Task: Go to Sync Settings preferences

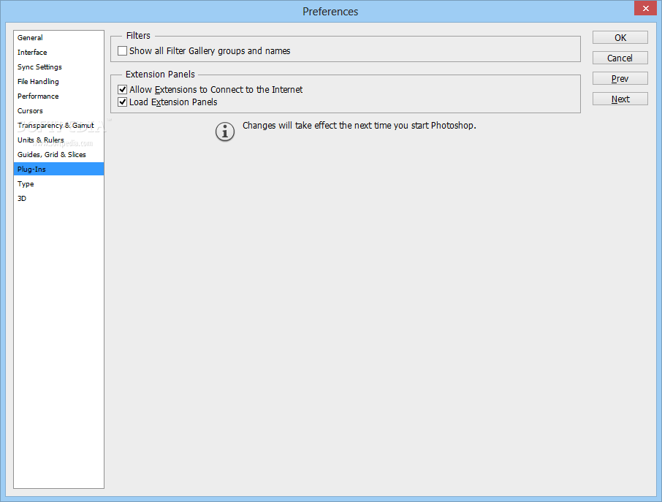Action: click(x=58, y=66)
